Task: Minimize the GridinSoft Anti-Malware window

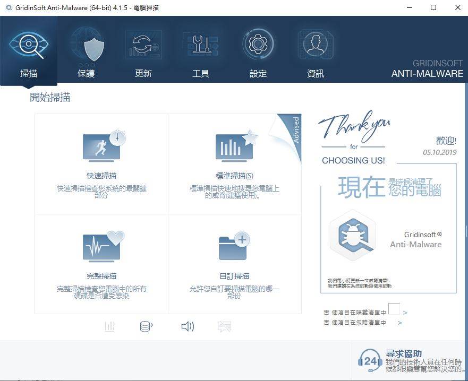Action: 410,7
